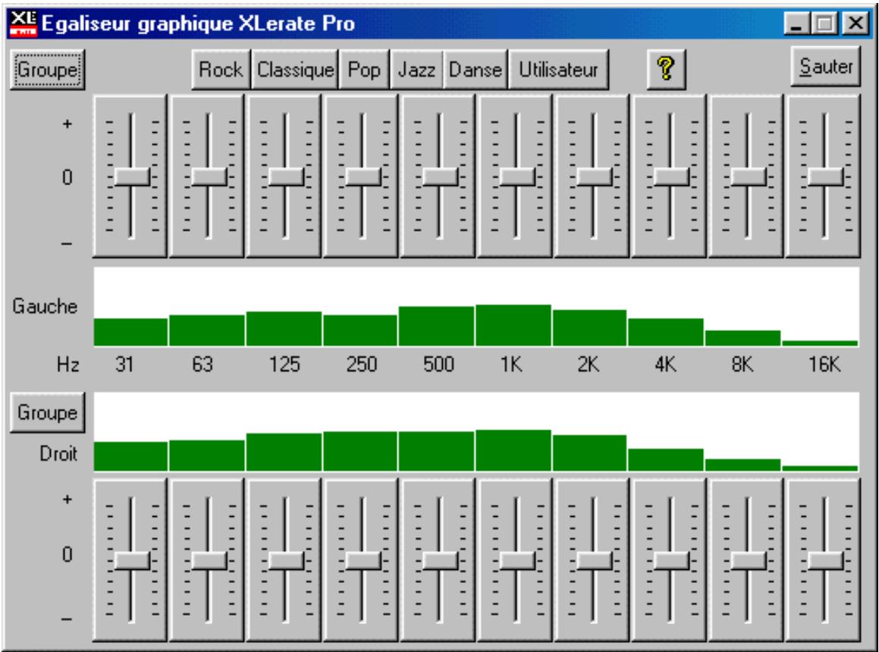Click the Droit 31 Hz slider handle

[x=132, y=561]
